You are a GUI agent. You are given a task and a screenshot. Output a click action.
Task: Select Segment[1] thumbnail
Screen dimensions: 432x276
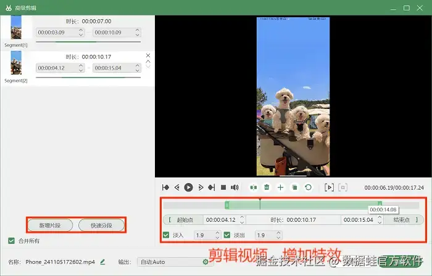click(16, 27)
